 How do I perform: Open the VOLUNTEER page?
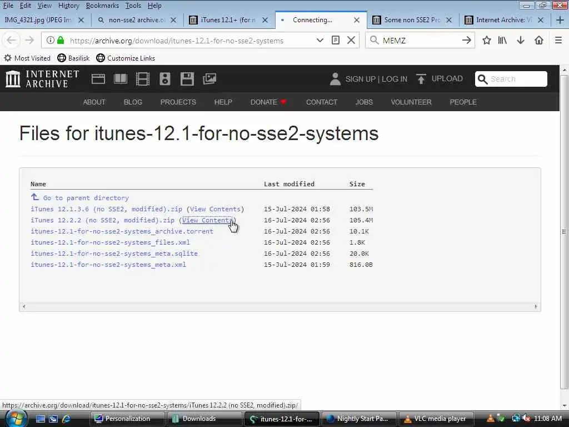point(411,102)
